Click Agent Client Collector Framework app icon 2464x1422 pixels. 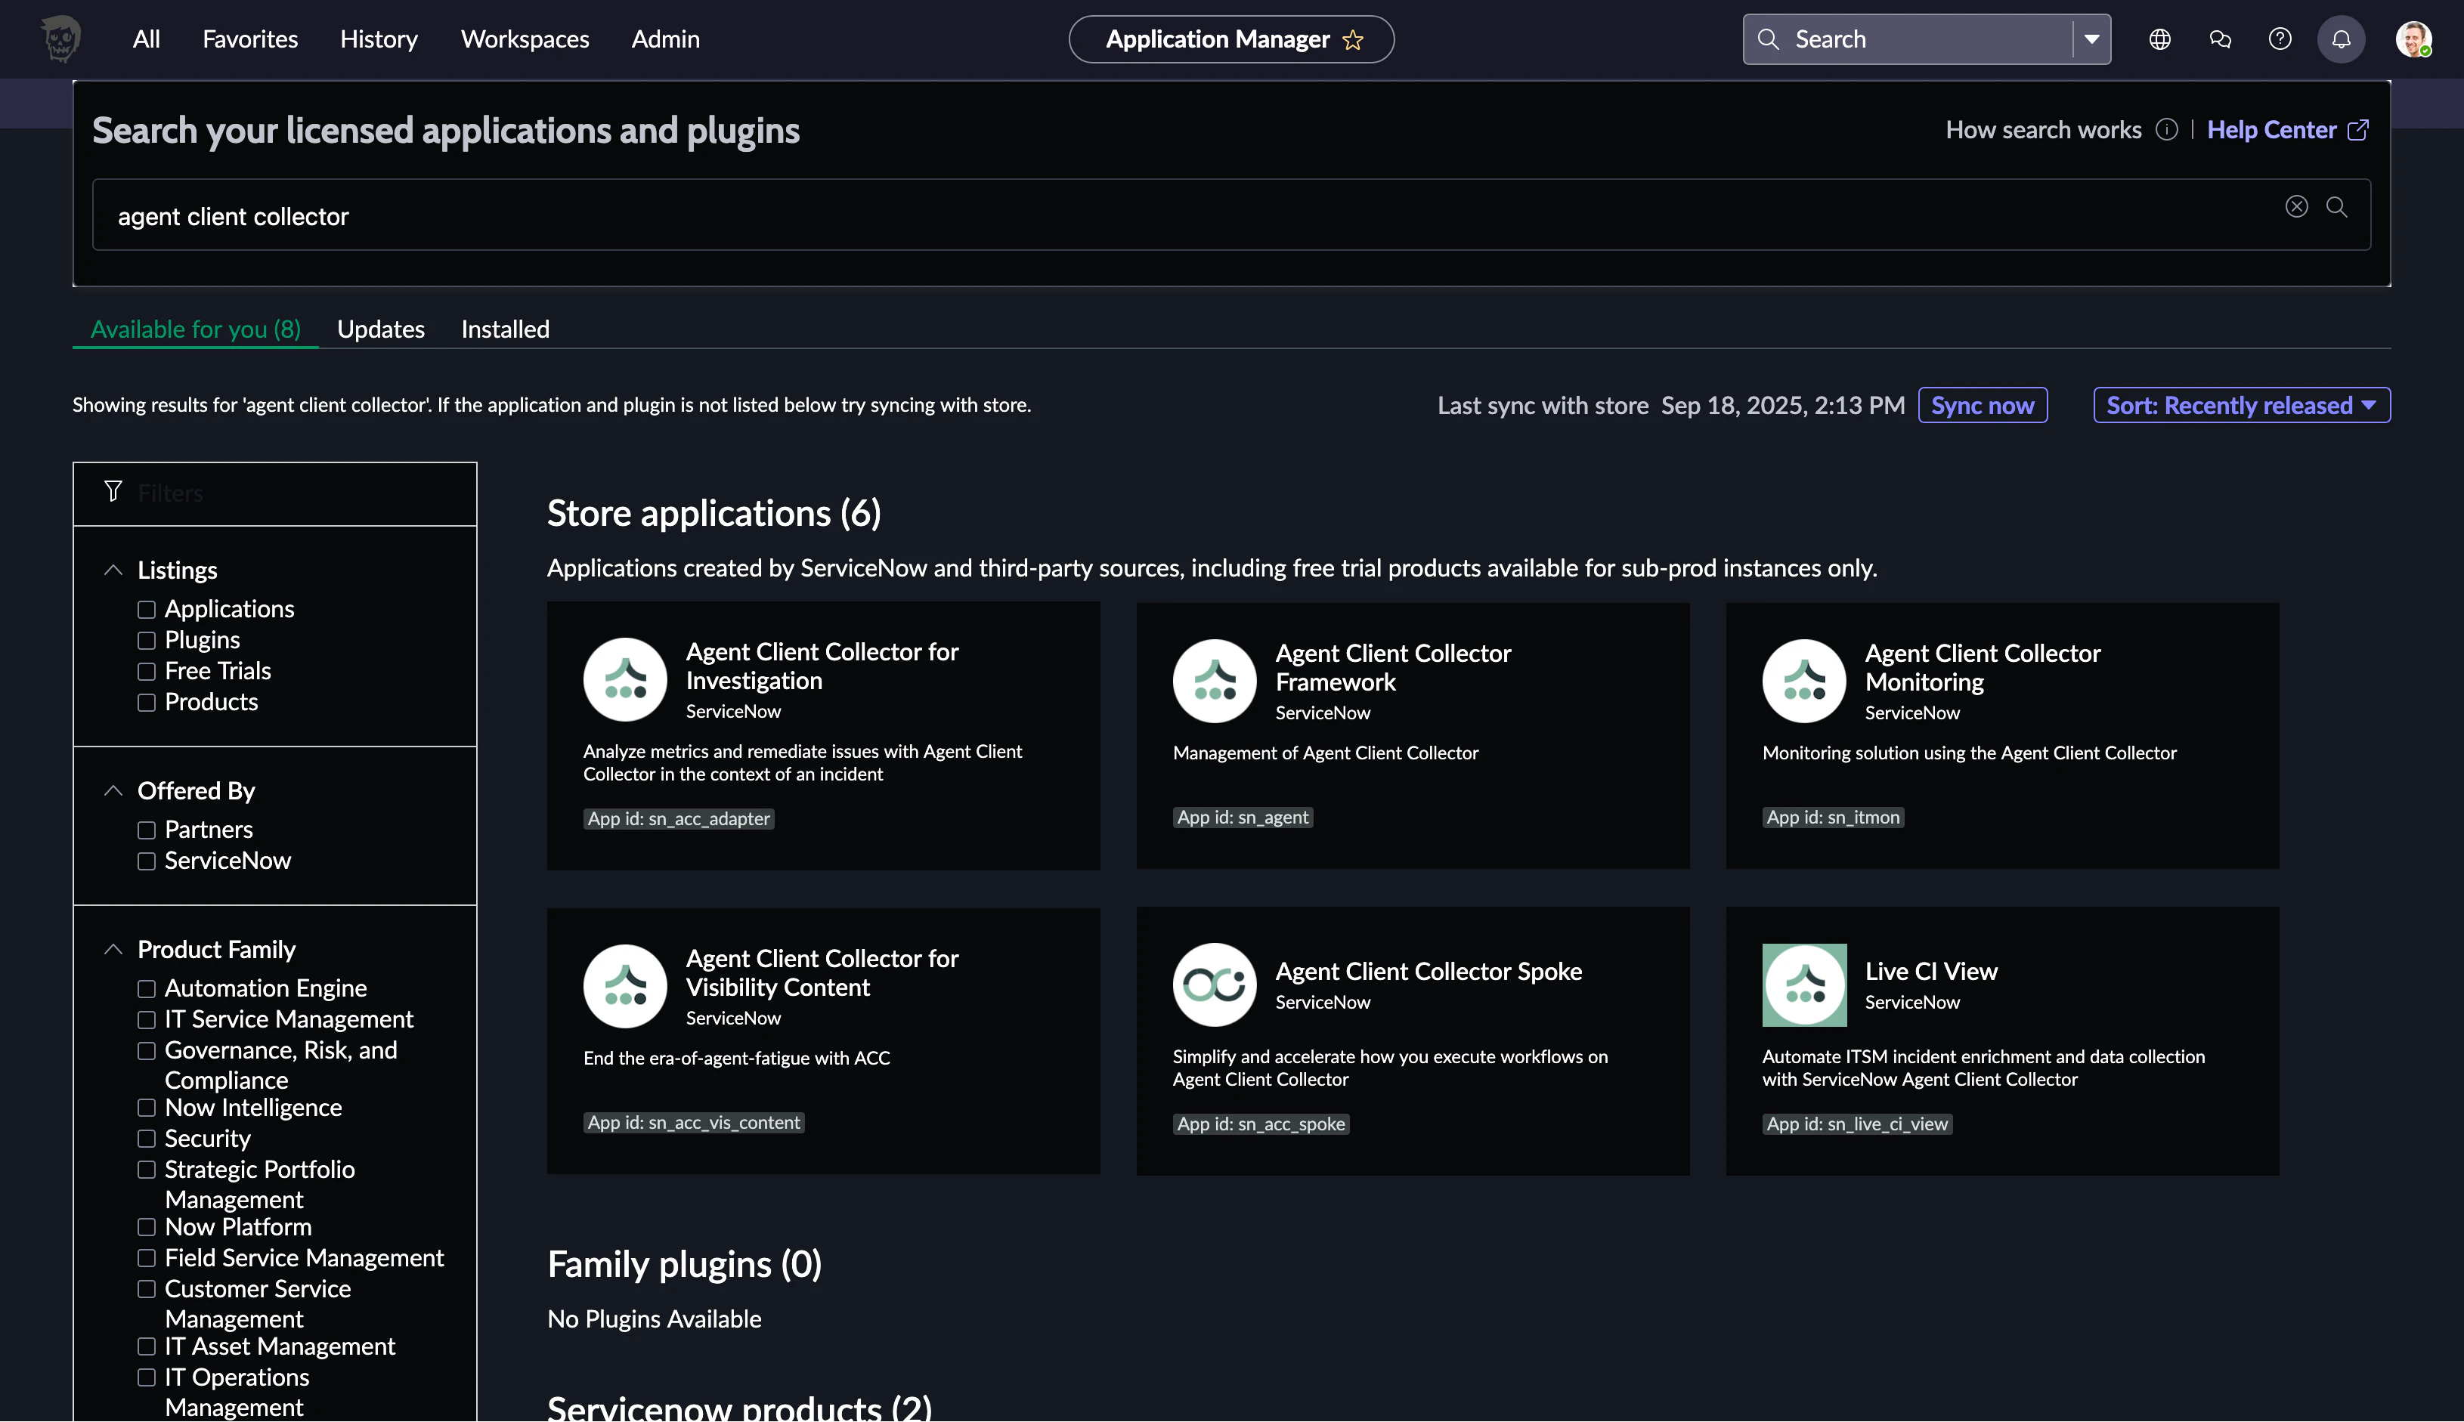click(1215, 681)
